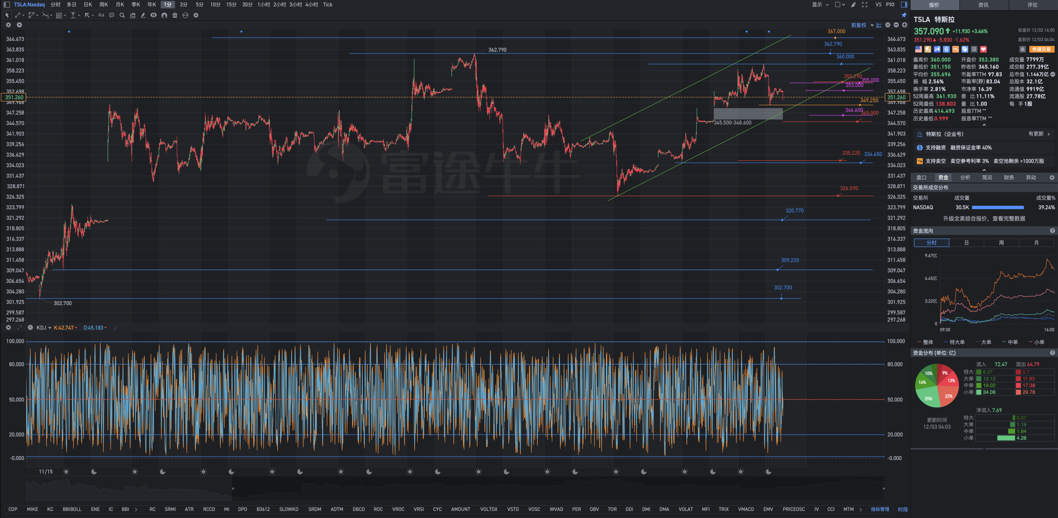Image resolution: width=1058 pixels, height=518 pixels.
Task: Open 指标管理 indicator management
Action: point(880,509)
